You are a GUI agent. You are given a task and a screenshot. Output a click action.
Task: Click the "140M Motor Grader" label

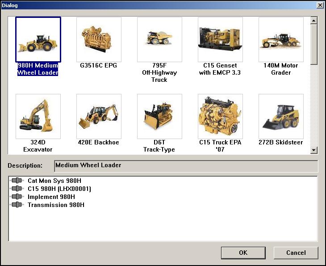click(x=281, y=69)
